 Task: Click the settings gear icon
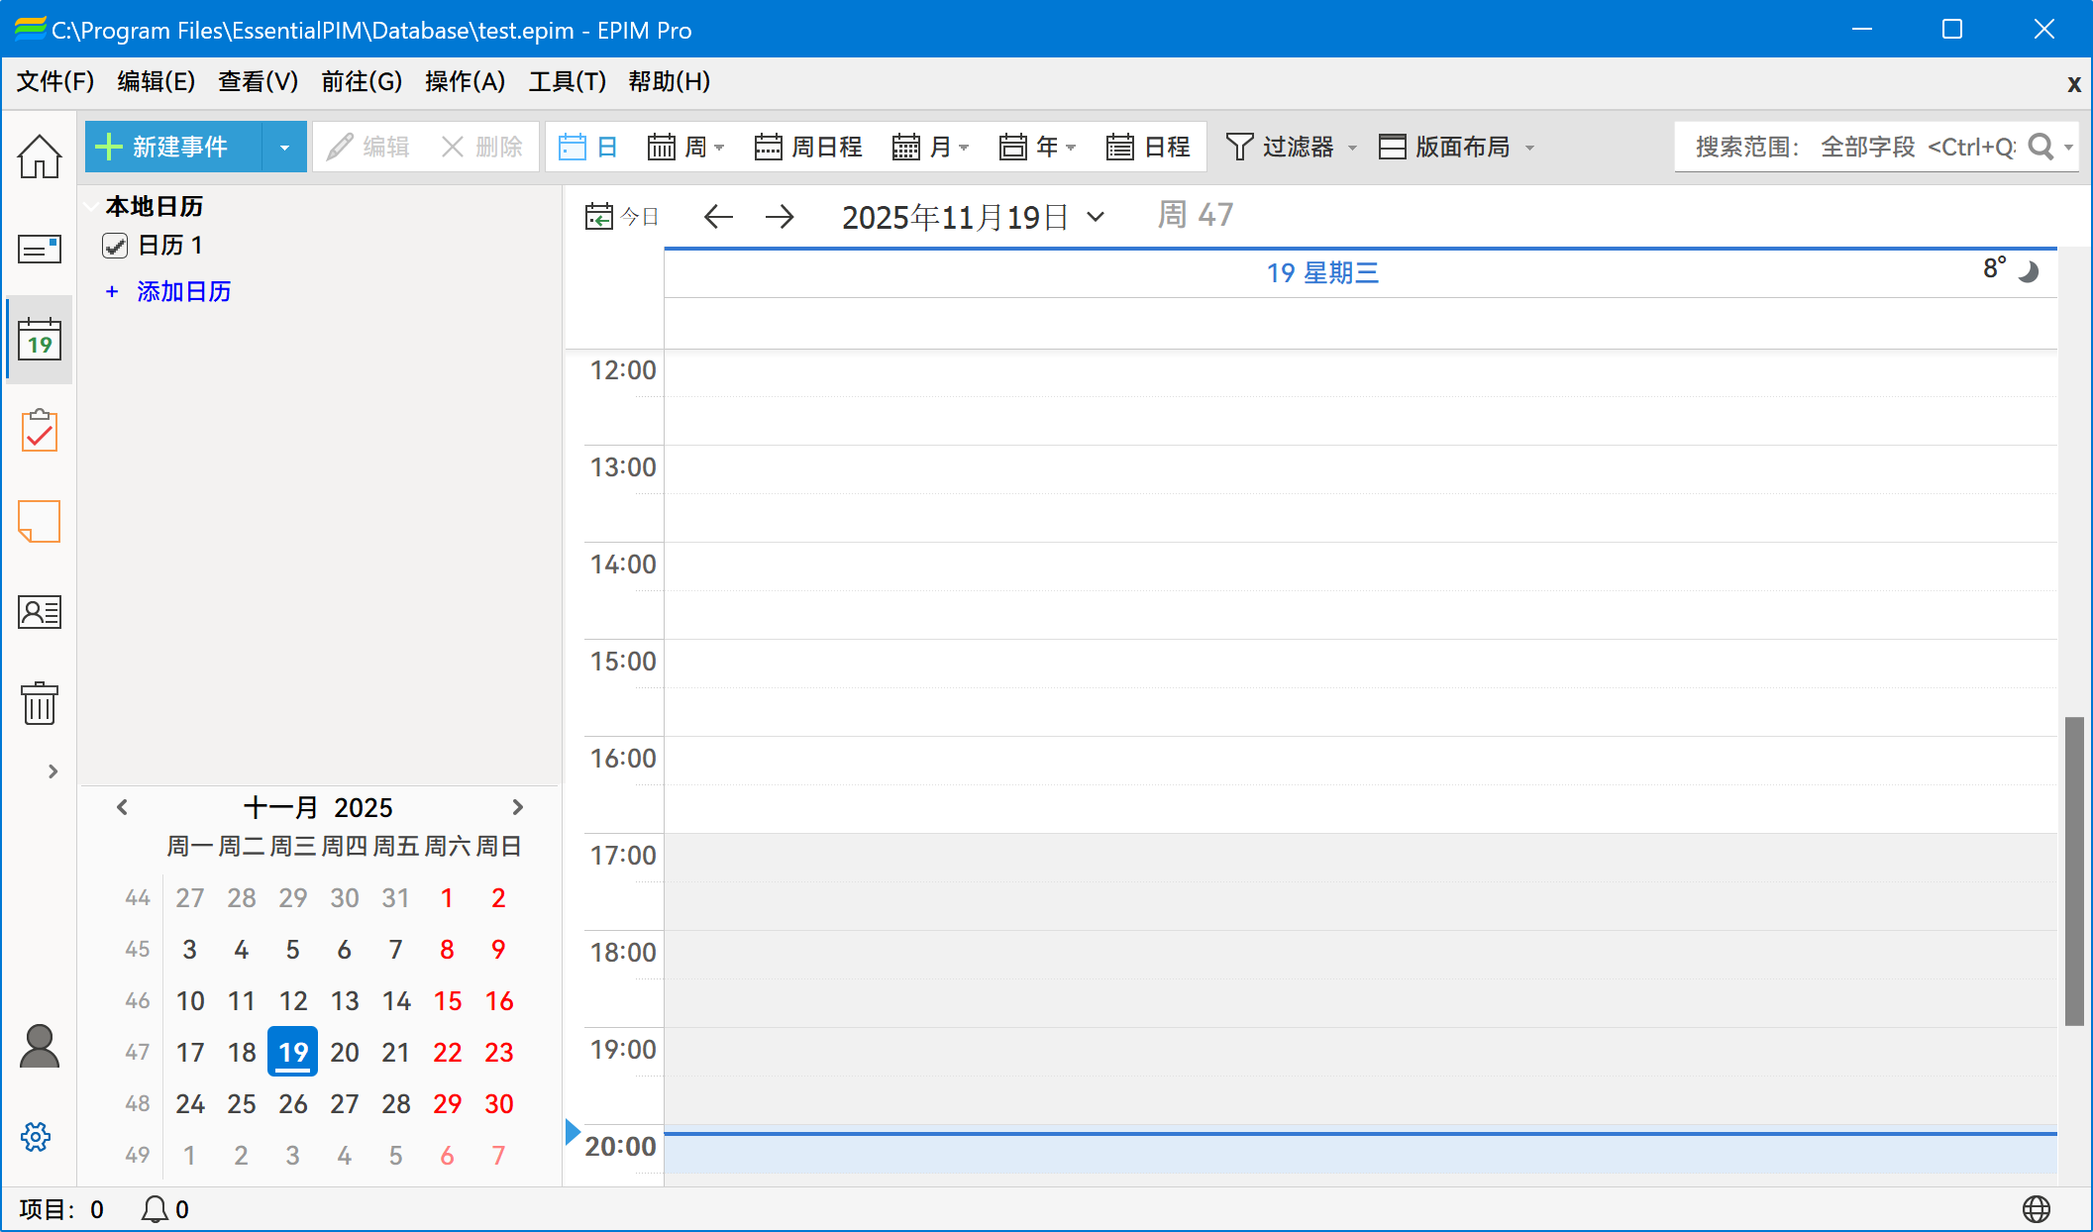coord(36,1137)
